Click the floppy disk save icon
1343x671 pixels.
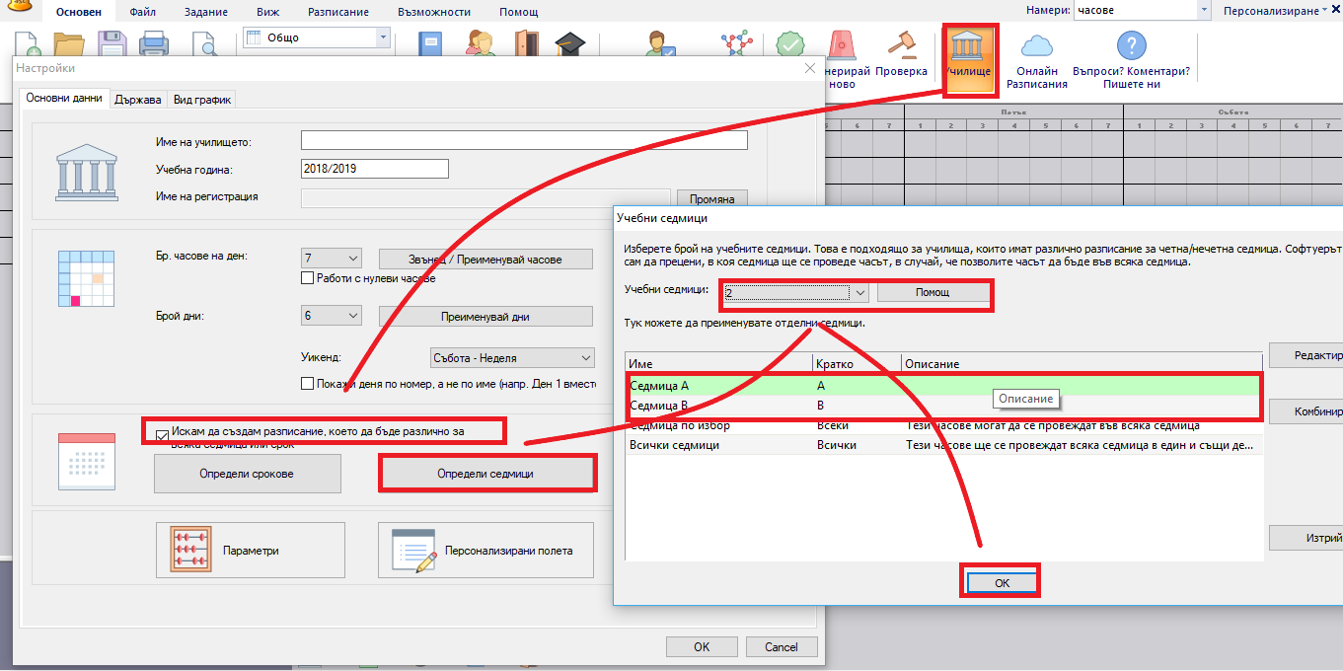110,45
